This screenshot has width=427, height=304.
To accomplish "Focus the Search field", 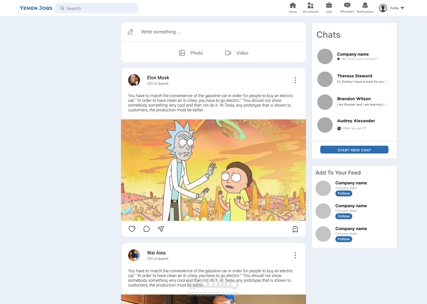I will (x=96, y=8).
